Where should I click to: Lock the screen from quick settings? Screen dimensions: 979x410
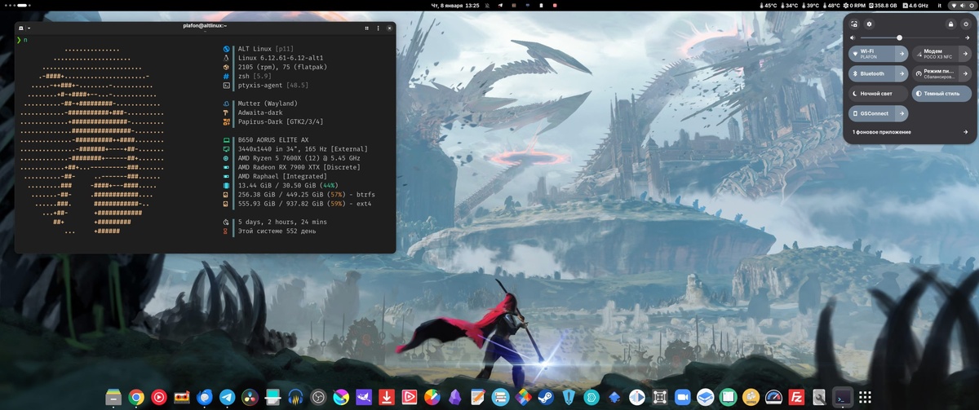950,24
